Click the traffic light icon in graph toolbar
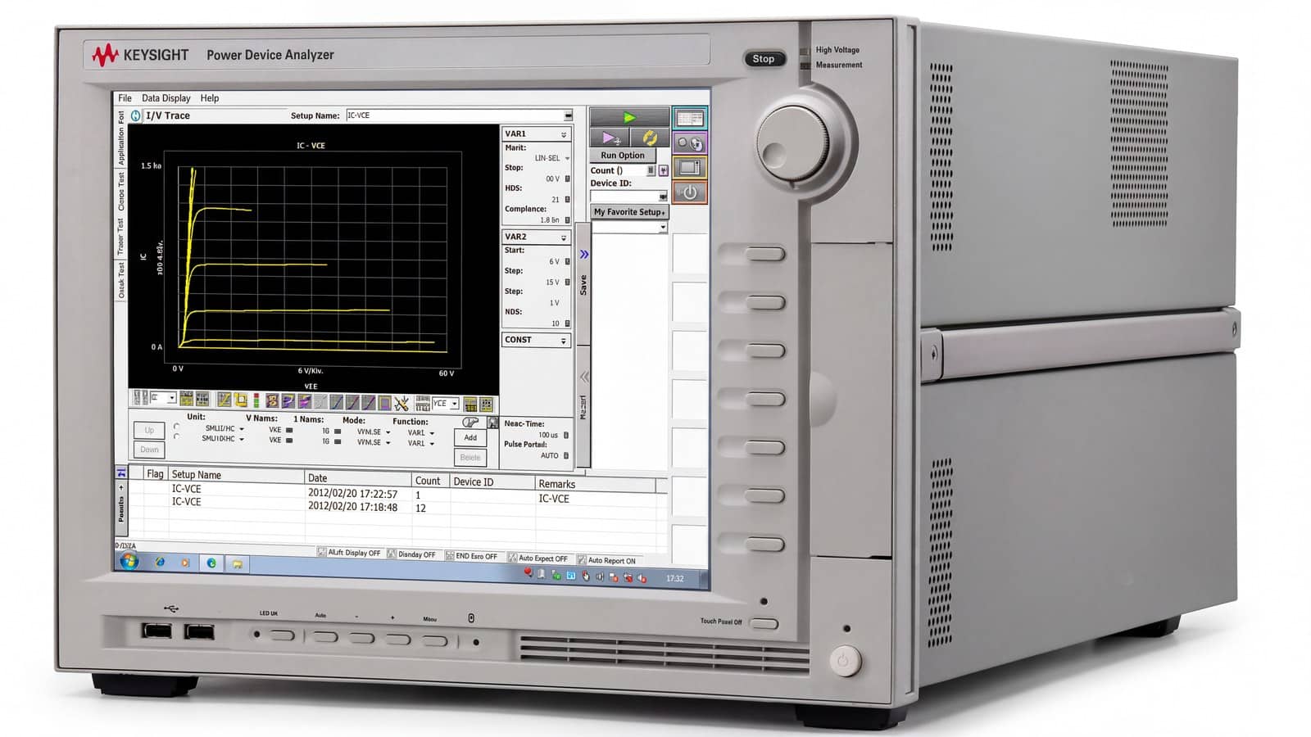 pos(256,400)
